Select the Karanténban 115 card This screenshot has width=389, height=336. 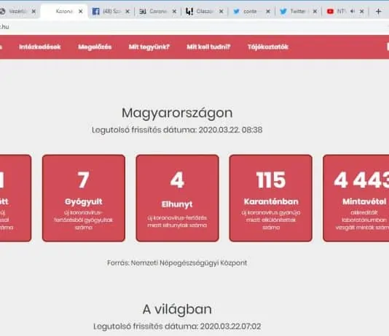point(271,198)
